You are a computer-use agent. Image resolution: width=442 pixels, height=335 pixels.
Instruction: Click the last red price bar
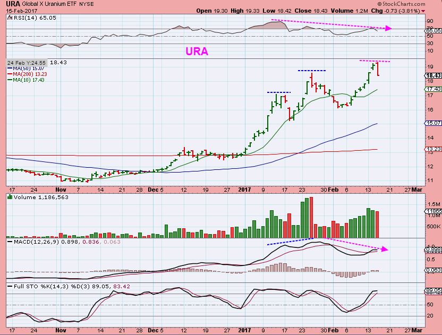point(377,69)
